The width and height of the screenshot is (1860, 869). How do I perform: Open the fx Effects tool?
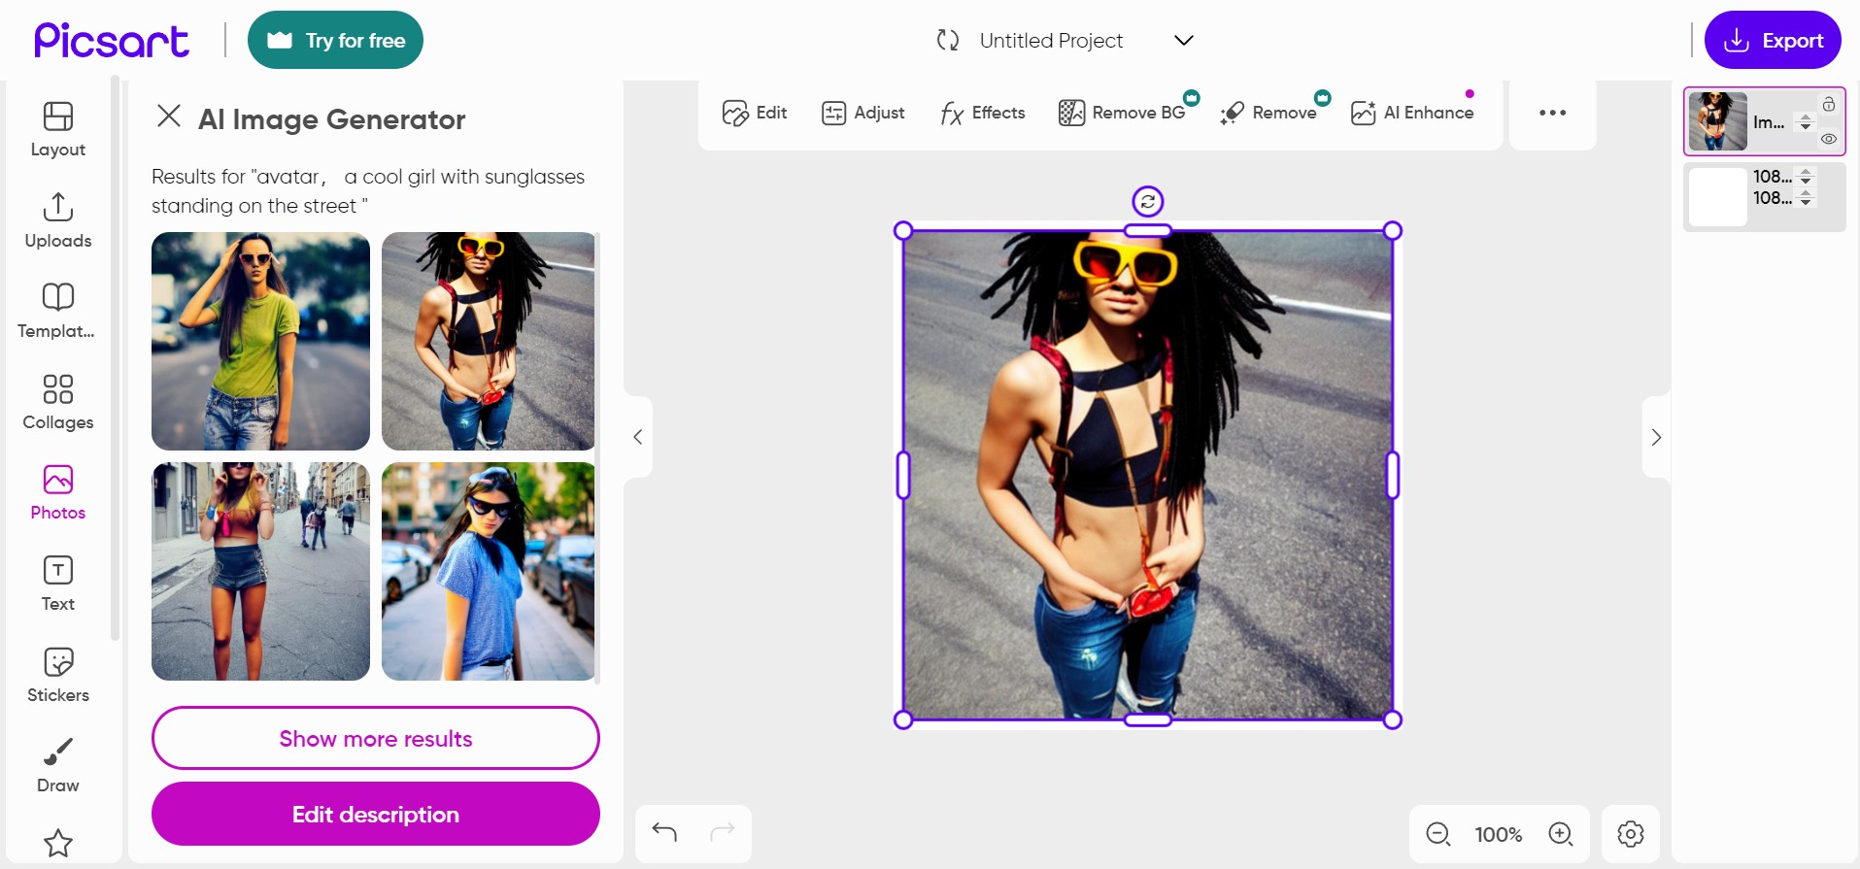click(982, 113)
